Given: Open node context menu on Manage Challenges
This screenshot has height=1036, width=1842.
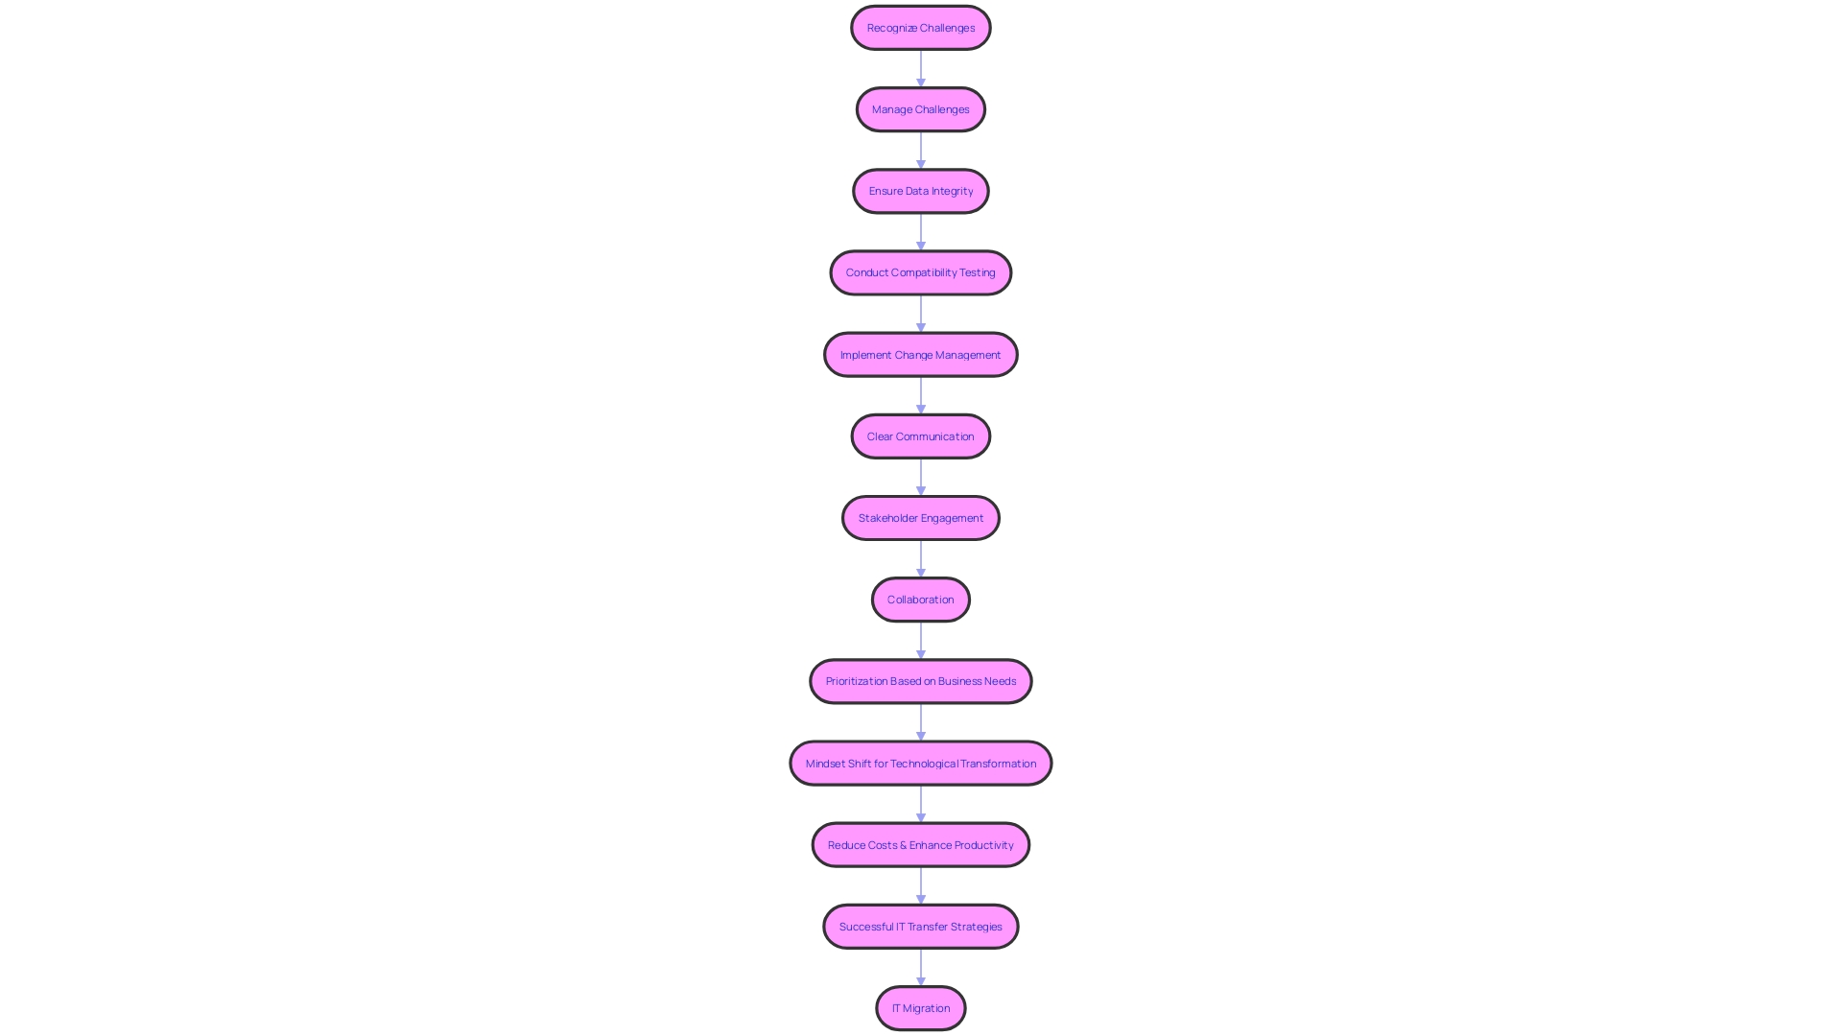Looking at the screenshot, I should 921,108.
